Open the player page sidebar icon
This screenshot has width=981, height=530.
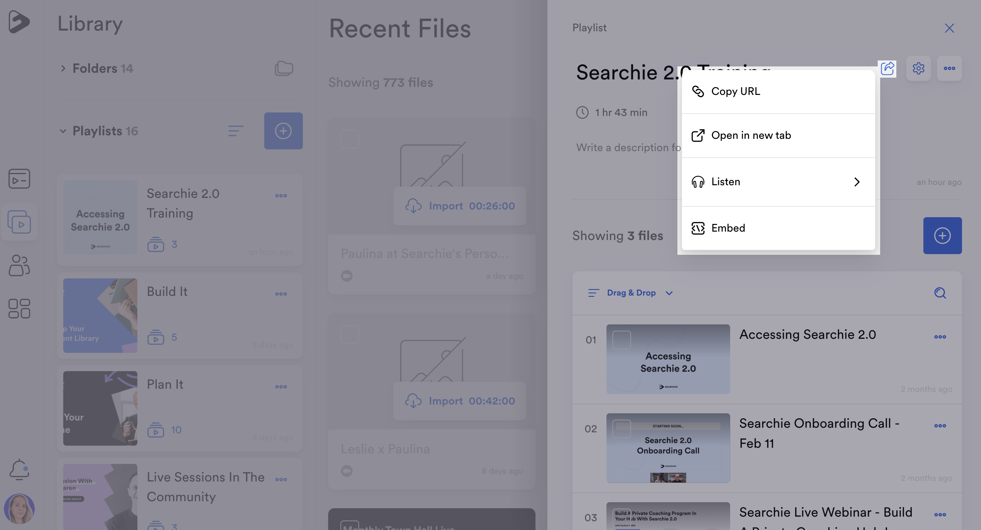point(19,179)
